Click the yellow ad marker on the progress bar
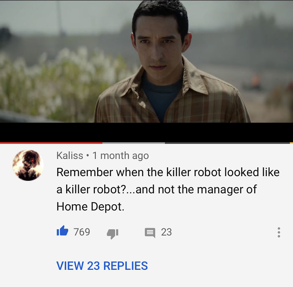Screen dimensions: 293x287 pyautogui.click(x=291, y=143)
